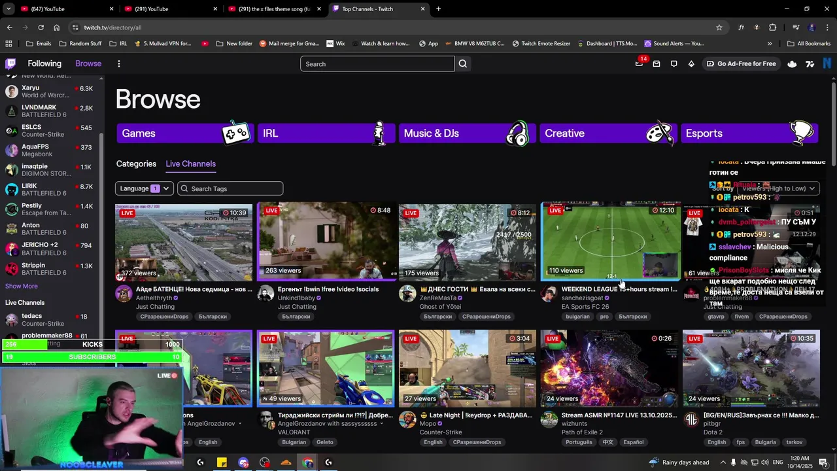Open the Viewers (High to Low) sort dropdown

point(778,188)
